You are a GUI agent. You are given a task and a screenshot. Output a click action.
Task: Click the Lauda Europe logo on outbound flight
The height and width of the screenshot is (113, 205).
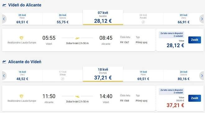point(21,38)
